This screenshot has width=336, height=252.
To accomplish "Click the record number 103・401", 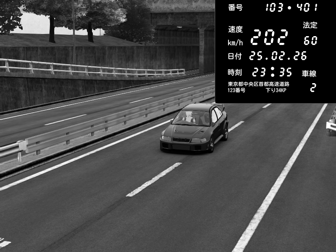I will (x=291, y=8).
